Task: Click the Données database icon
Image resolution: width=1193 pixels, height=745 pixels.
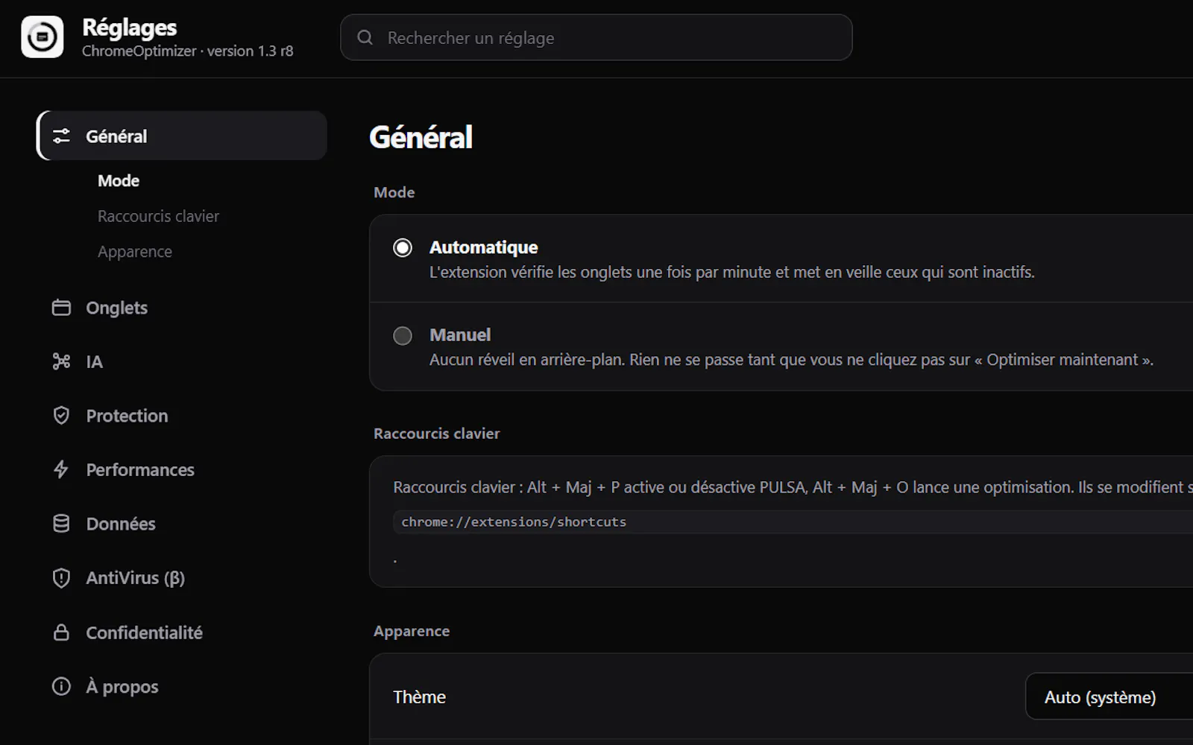Action: point(61,524)
